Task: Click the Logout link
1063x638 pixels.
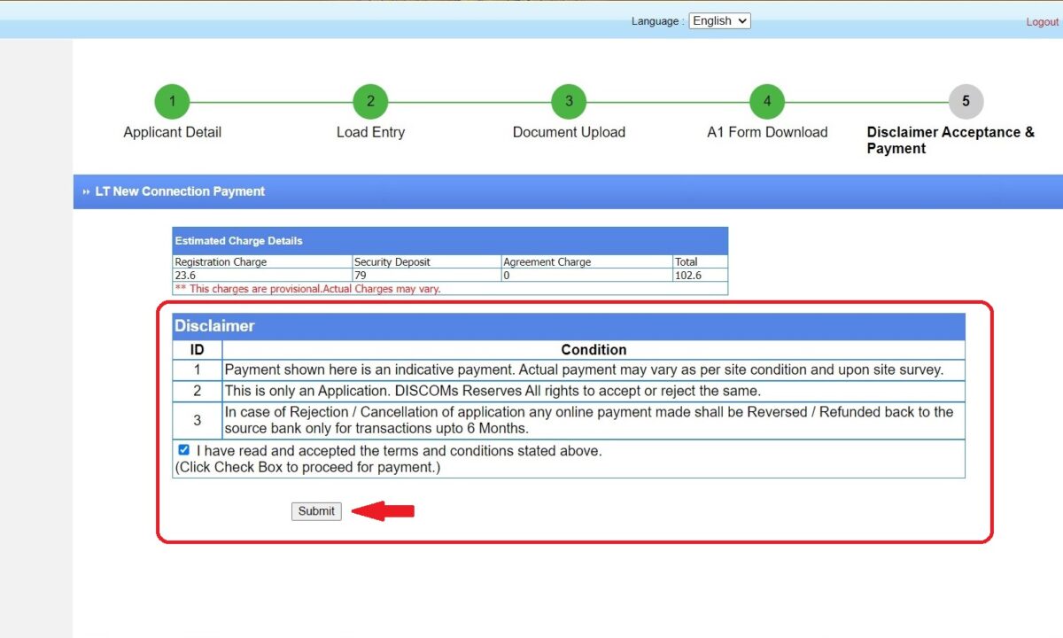Action: click(1042, 21)
